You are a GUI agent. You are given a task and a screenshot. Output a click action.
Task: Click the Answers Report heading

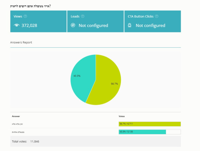coord(21,42)
